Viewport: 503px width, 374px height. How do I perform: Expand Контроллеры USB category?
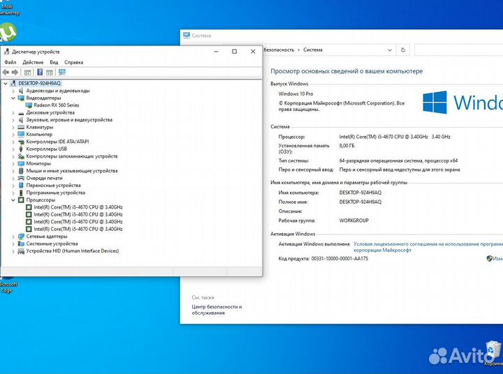[13, 149]
